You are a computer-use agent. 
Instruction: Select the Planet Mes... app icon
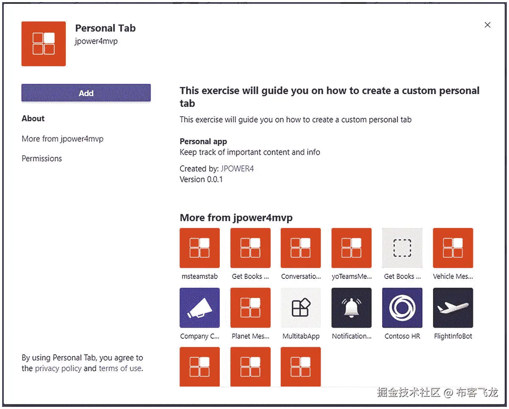click(x=250, y=308)
